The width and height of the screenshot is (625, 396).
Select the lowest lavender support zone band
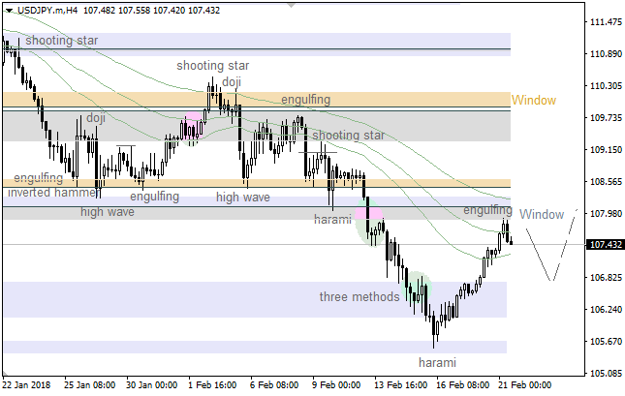click(x=254, y=347)
